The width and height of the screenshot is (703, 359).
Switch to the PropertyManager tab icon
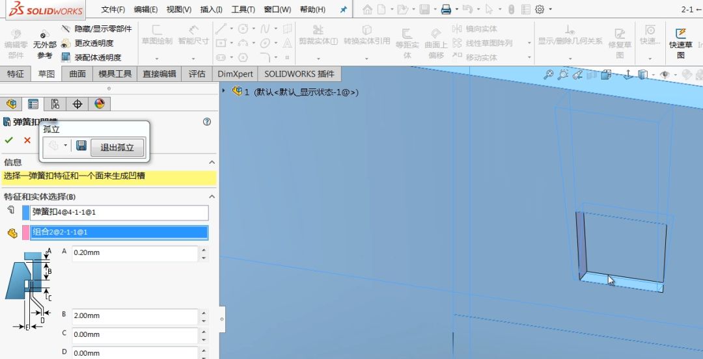(x=33, y=104)
